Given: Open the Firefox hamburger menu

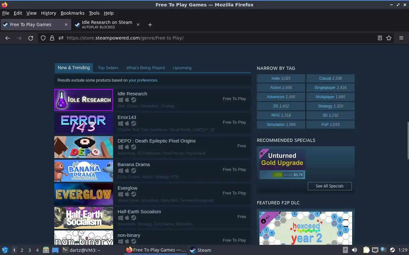Looking at the screenshot, I should (x=401, y=38).
